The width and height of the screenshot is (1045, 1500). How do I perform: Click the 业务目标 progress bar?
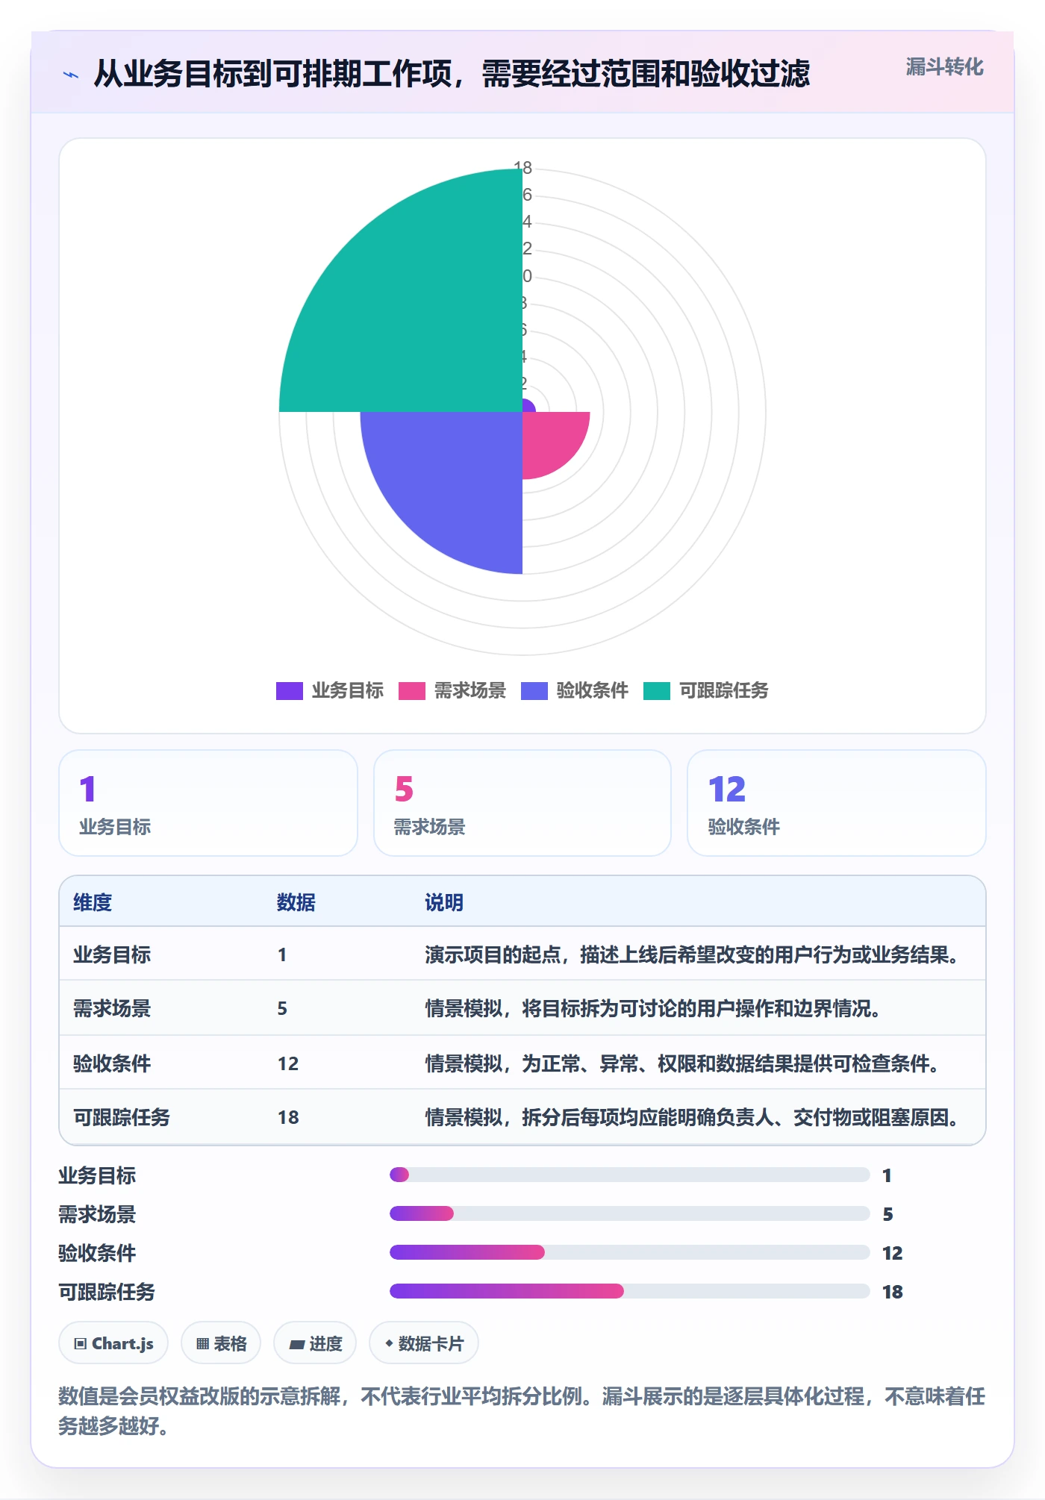tap(629, 1175)
